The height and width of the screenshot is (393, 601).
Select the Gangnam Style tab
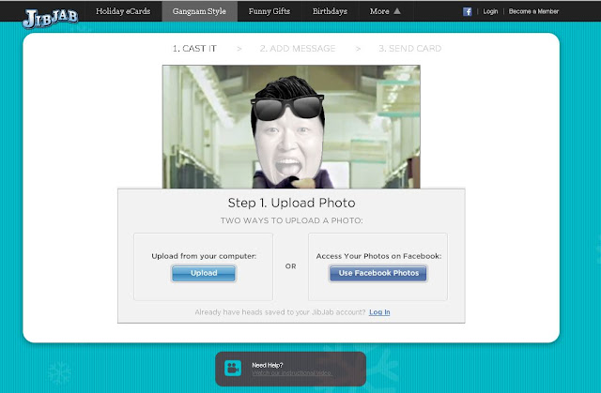pos(199,11)
